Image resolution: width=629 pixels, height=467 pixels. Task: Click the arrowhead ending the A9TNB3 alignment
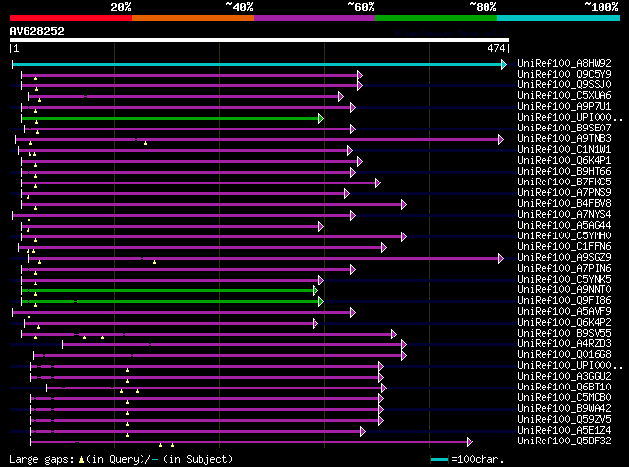pos(501,139)
